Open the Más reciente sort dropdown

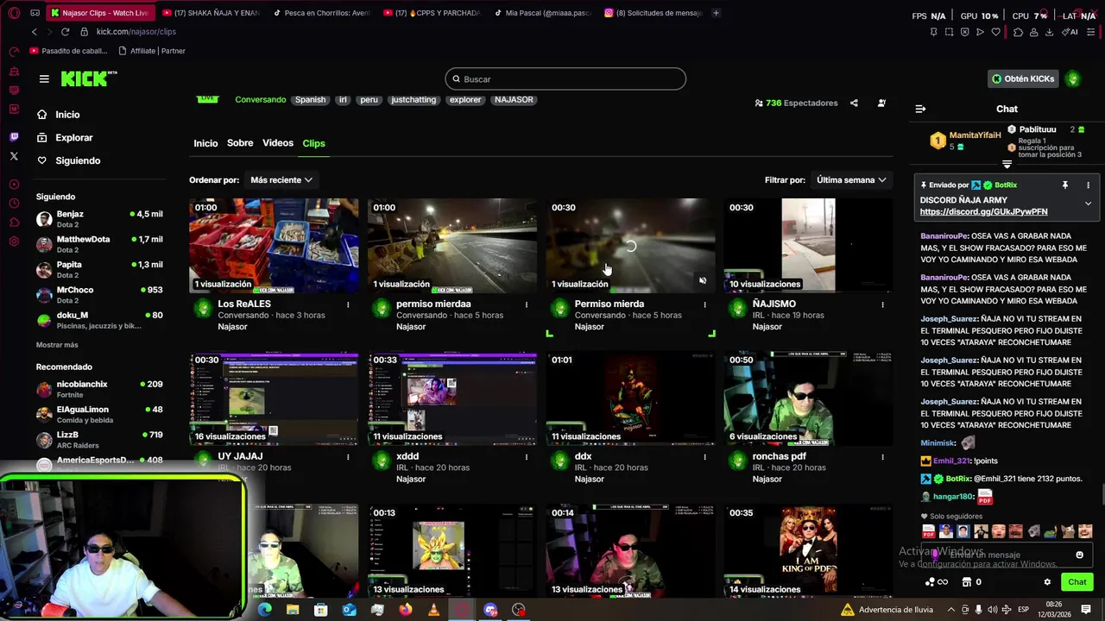click(x=281, y=180)
